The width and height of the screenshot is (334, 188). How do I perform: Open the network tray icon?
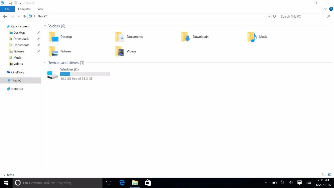[283, 183]
